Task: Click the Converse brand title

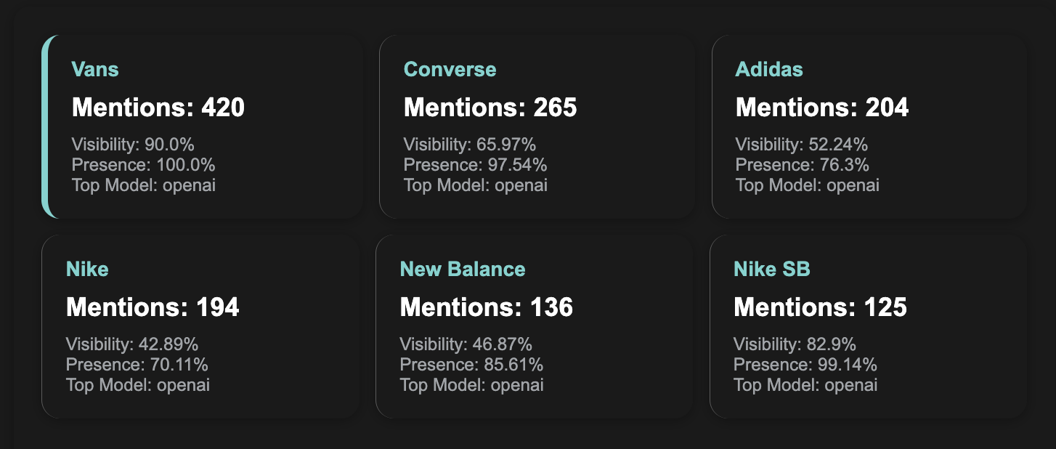Action: point(450,70)
